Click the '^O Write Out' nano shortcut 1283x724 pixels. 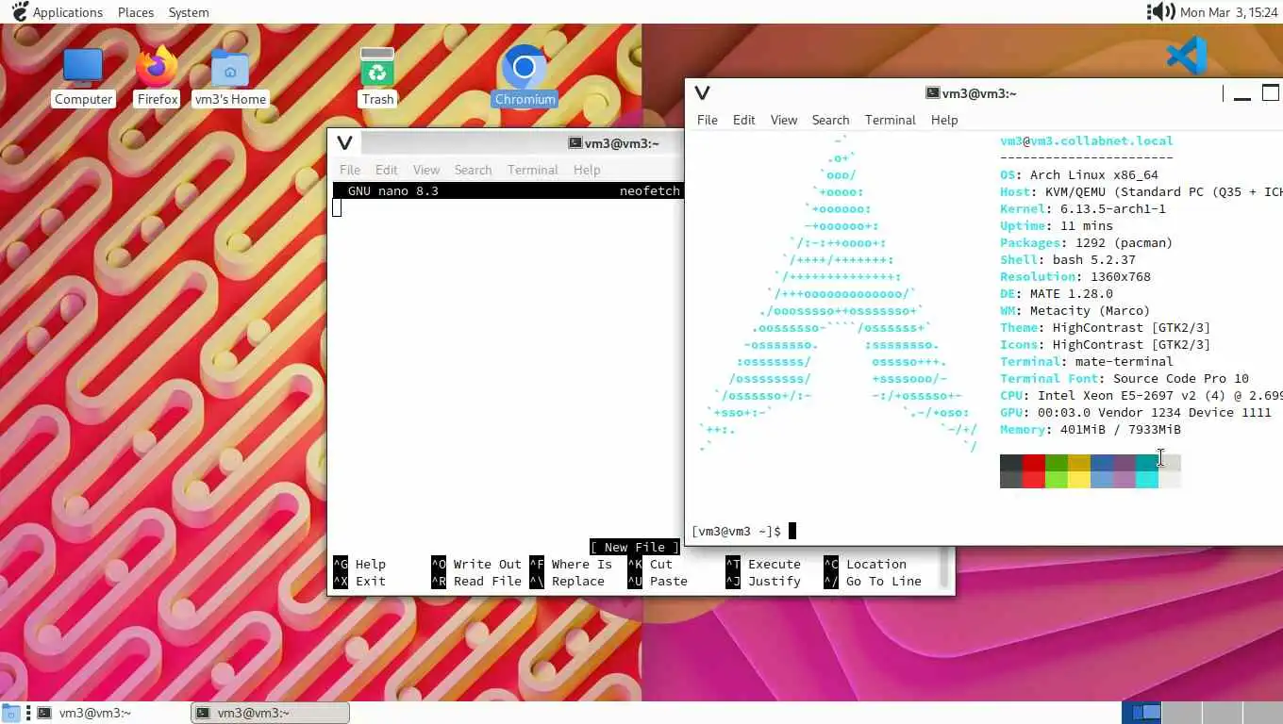click(x=476, y=565)
